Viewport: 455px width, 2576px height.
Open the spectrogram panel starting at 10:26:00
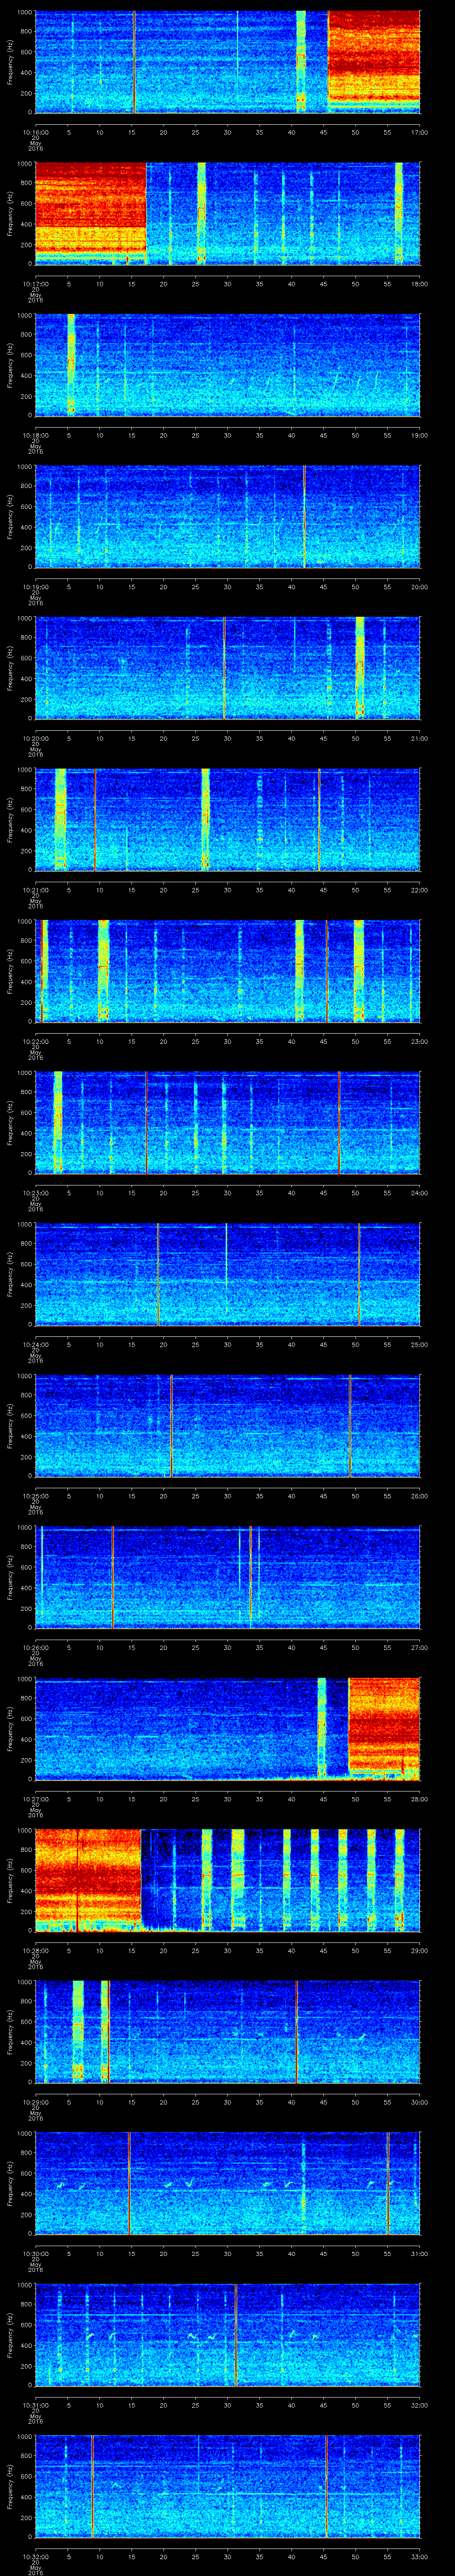point(227,1577)
